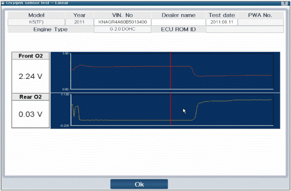The width and height of the screenshot is (291, 191).
Task: Click the empty ECU ROM ID field
Action: [245, 29]
